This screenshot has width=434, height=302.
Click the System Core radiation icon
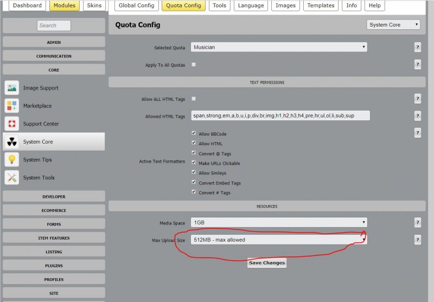pos(12,142)
